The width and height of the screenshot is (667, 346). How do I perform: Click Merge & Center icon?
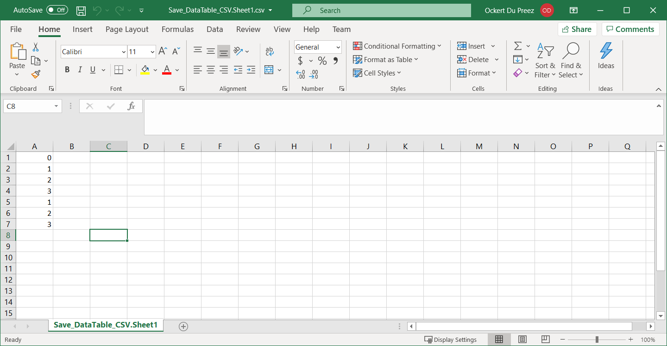click(x=269, y=70)
